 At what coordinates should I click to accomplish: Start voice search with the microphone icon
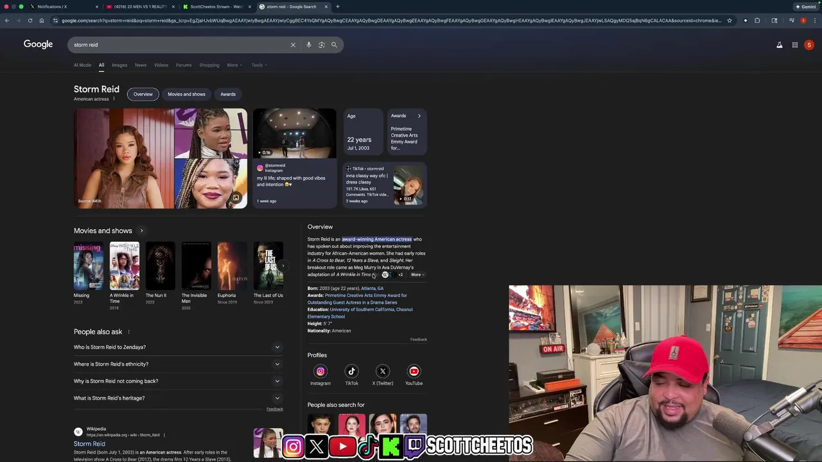pos(309,45)
